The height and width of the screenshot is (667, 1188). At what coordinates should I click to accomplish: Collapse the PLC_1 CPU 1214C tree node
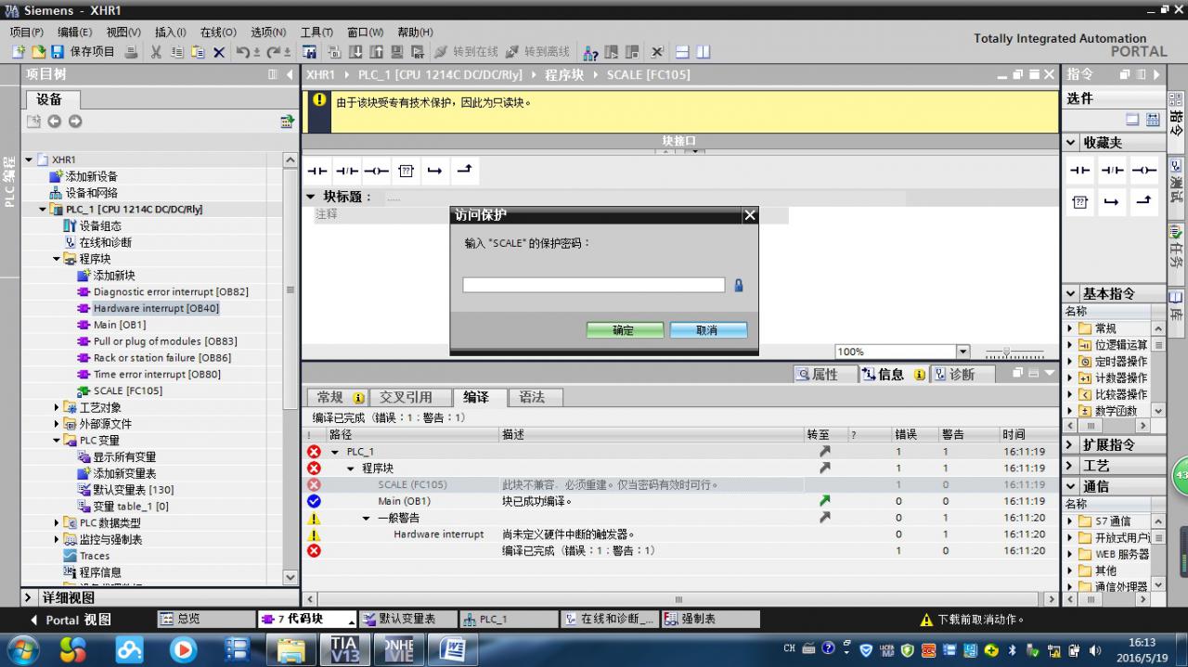(x=43, y=210)
